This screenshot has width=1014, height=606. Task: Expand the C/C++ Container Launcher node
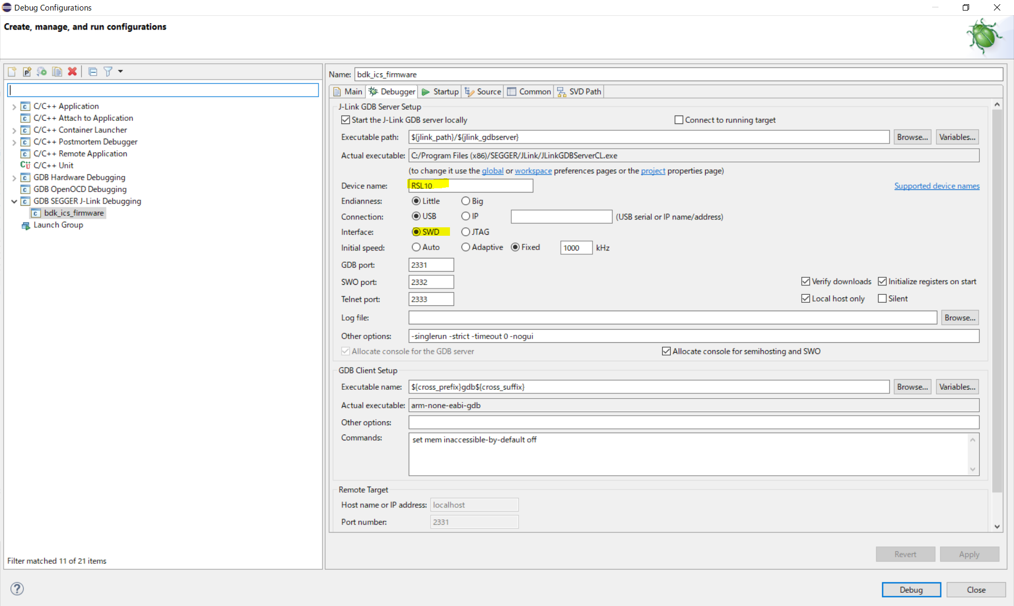tap(14, 130)
